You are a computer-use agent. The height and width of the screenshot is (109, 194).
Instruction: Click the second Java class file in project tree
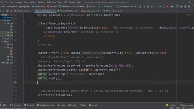(11, 29)
